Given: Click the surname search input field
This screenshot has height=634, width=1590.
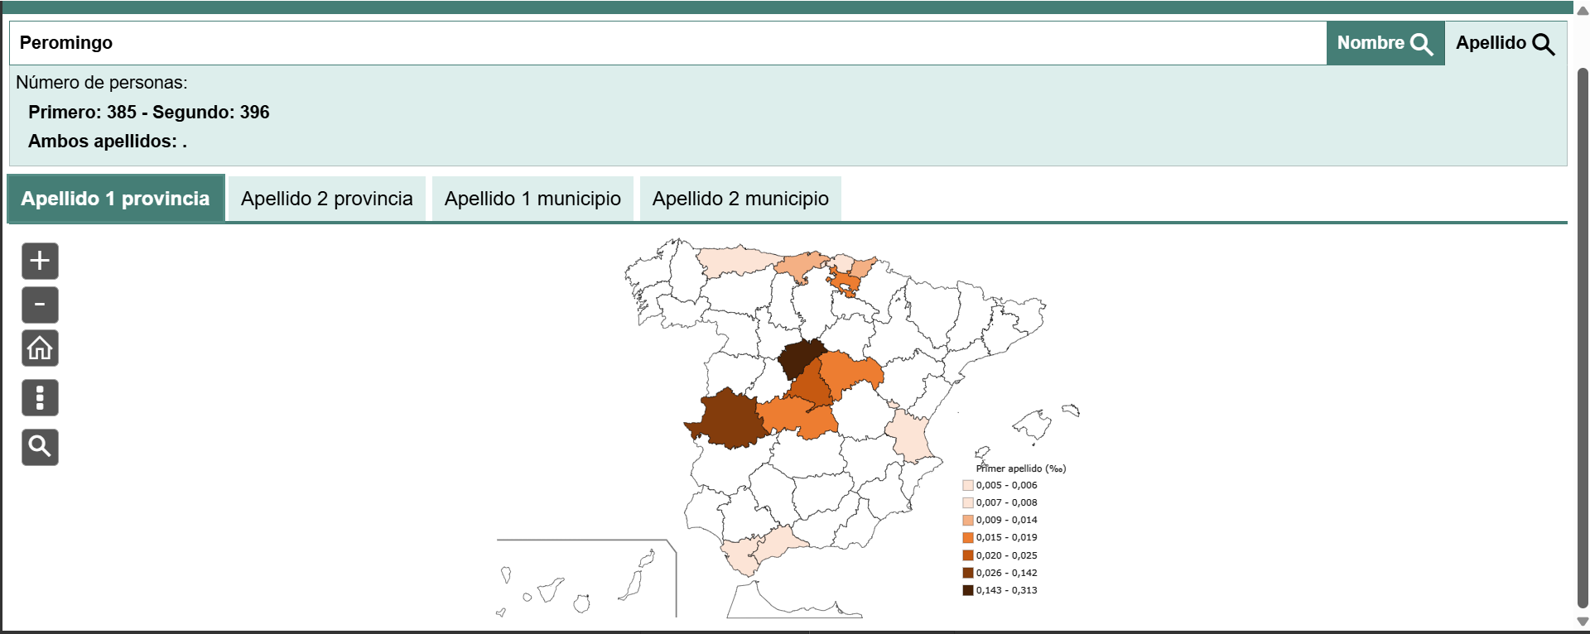Looking at the screenshot, I should (x=662, y=43).
